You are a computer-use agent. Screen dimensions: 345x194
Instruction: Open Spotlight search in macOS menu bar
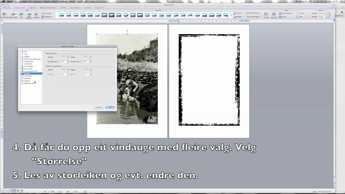click(x=341, y=1)
